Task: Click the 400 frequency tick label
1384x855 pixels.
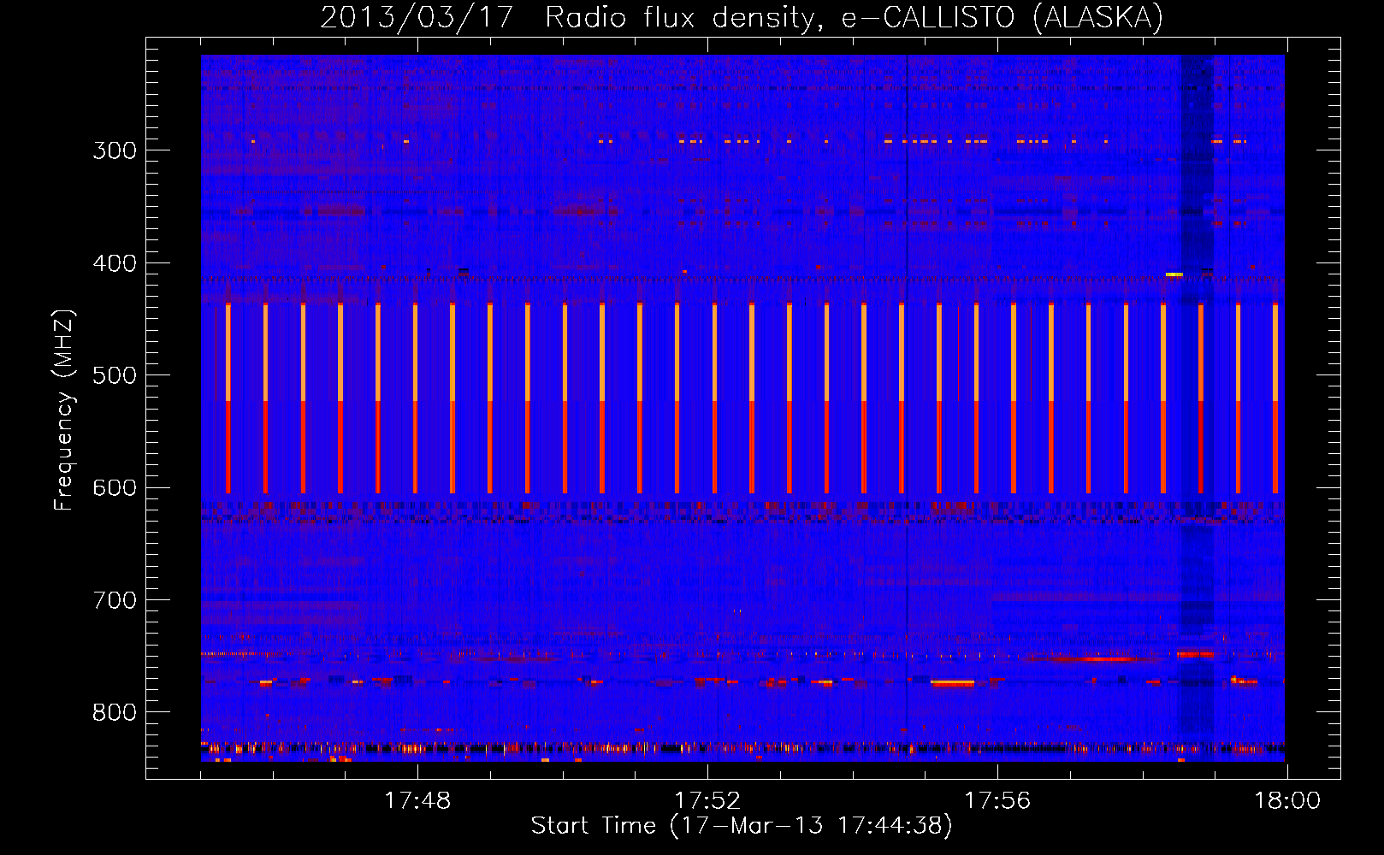Action: (x=115, y=263)
